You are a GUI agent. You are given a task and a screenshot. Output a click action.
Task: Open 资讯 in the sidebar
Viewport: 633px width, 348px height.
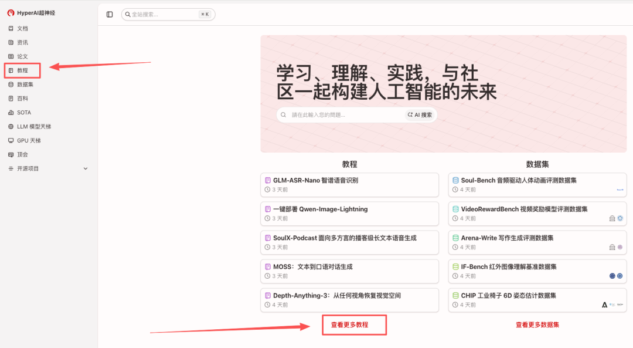point(22,42)
